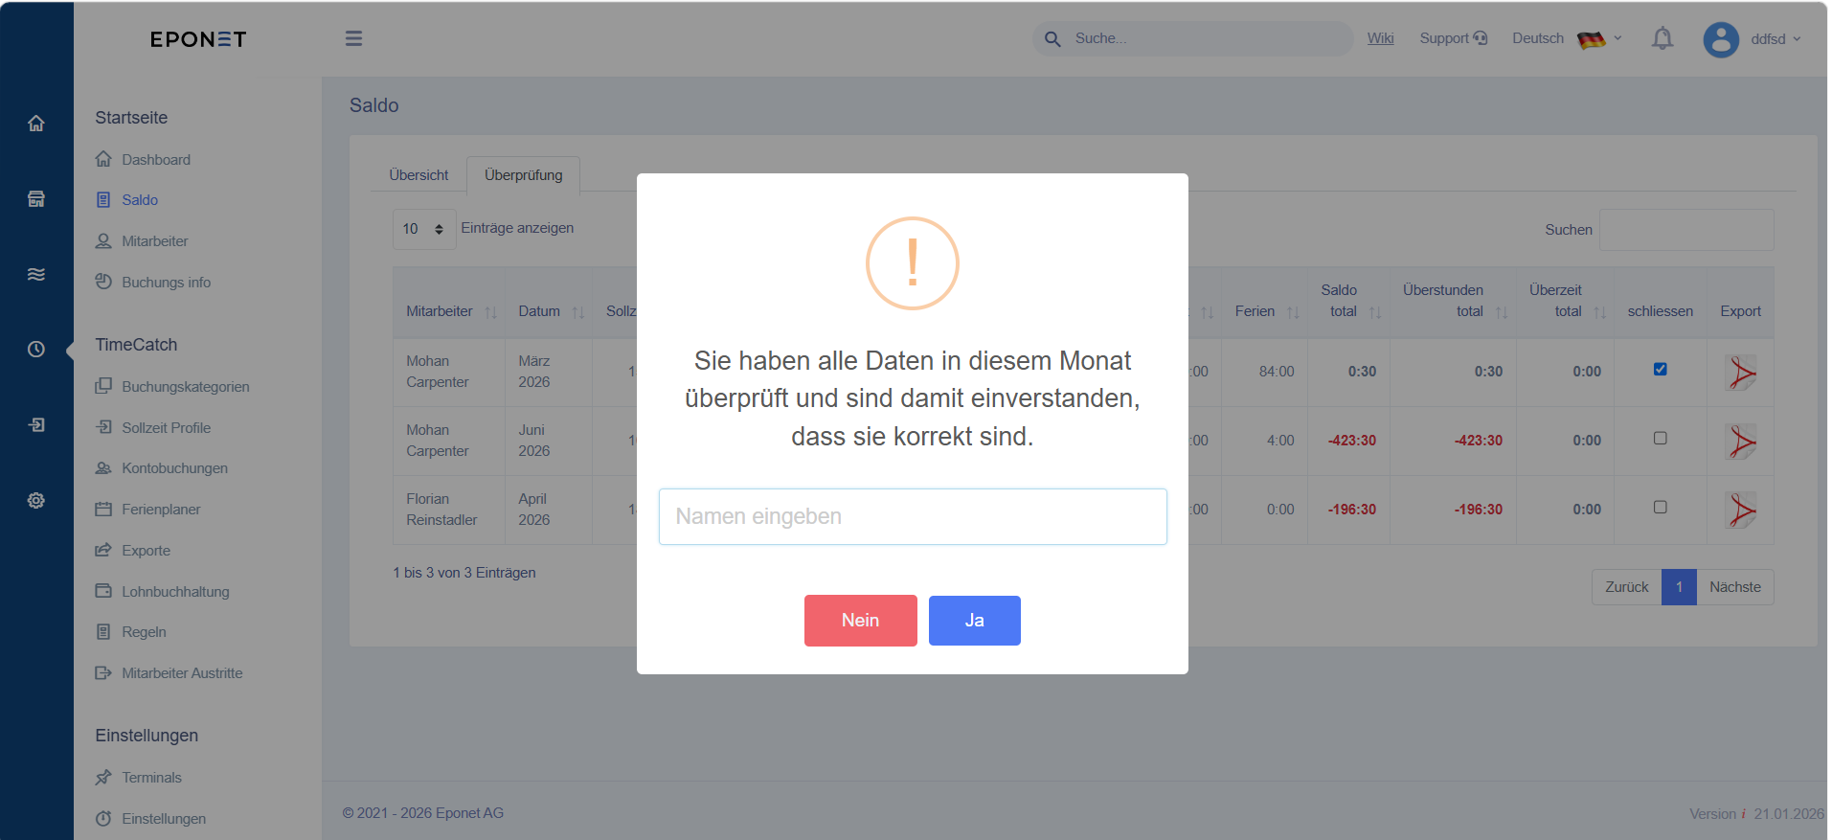Open the store icon in the dark sidebar
Viewport: 1832px width, 840px height.
point(36,199)
